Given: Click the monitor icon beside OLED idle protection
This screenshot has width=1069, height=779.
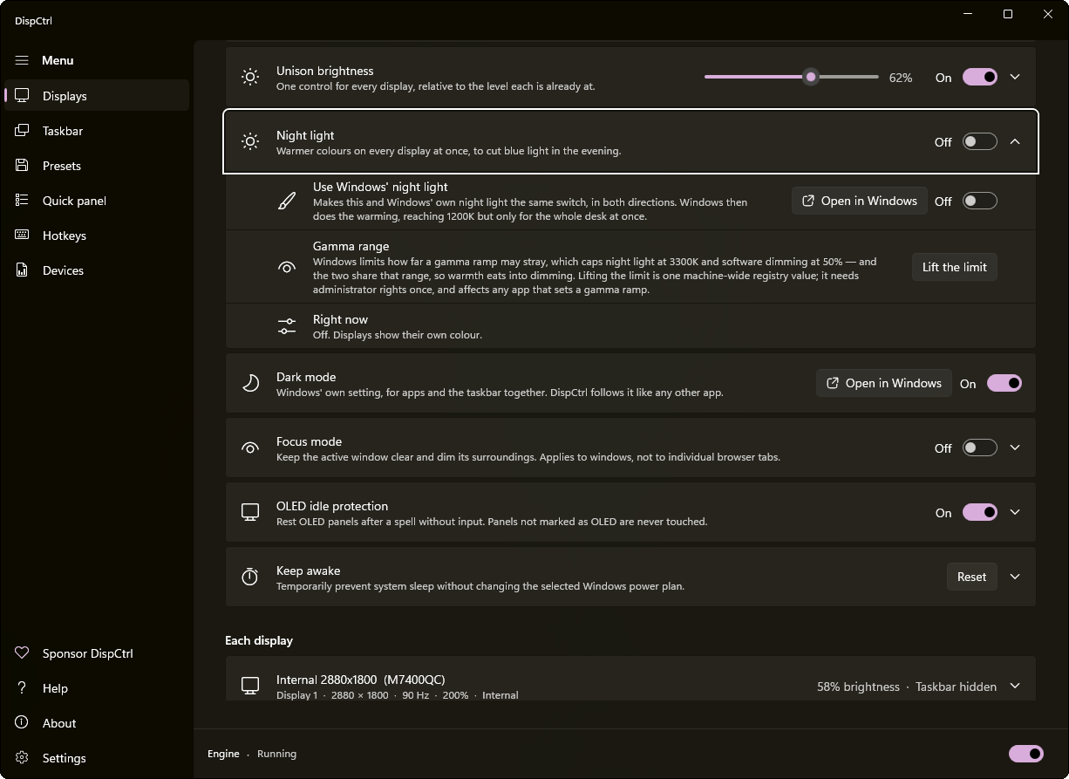Looking at the screenshot, I should (250, 512).
